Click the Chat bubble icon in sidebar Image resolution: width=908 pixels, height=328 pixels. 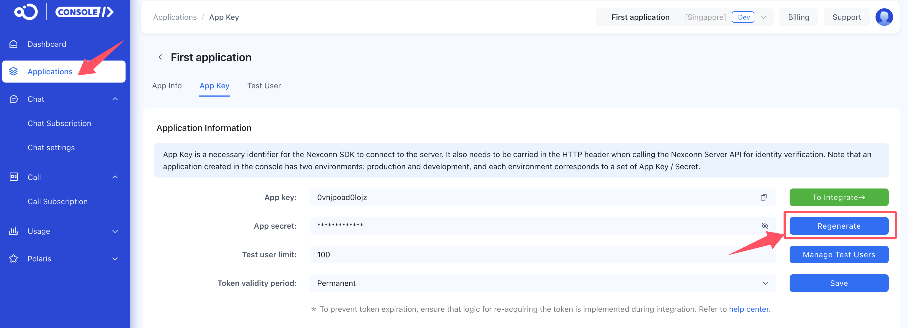(x=13, y=99)
